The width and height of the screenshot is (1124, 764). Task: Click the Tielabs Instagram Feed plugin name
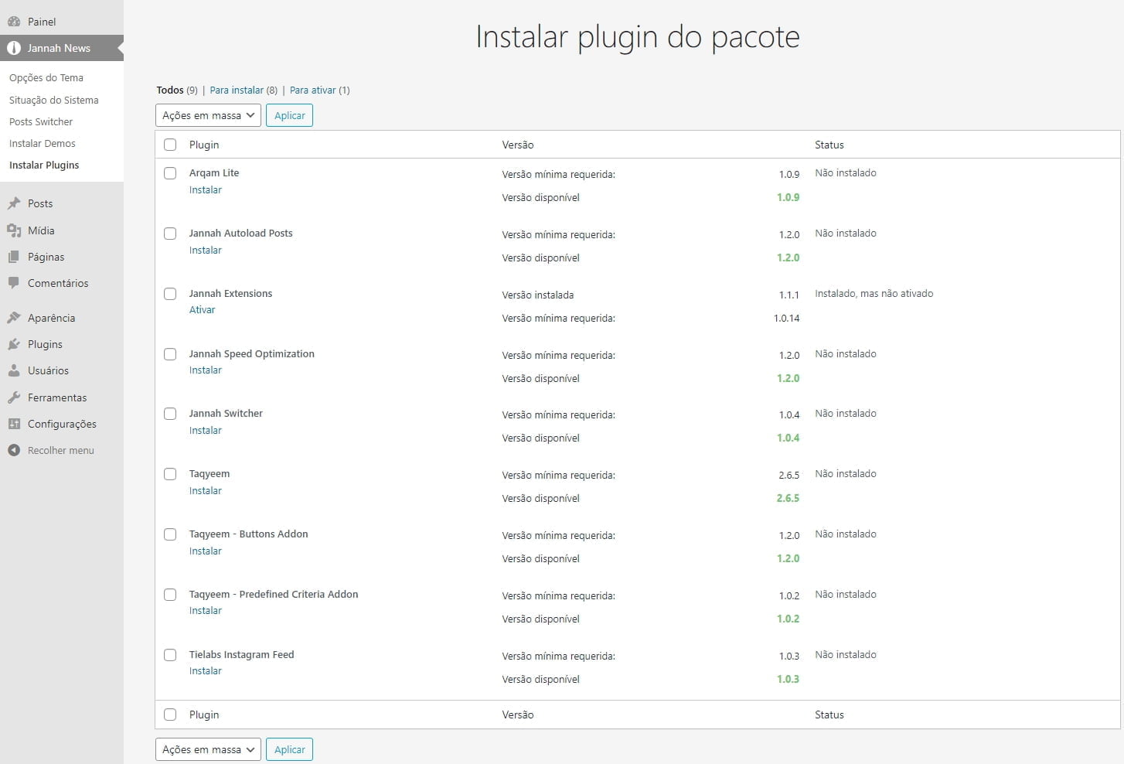(242, 654)
